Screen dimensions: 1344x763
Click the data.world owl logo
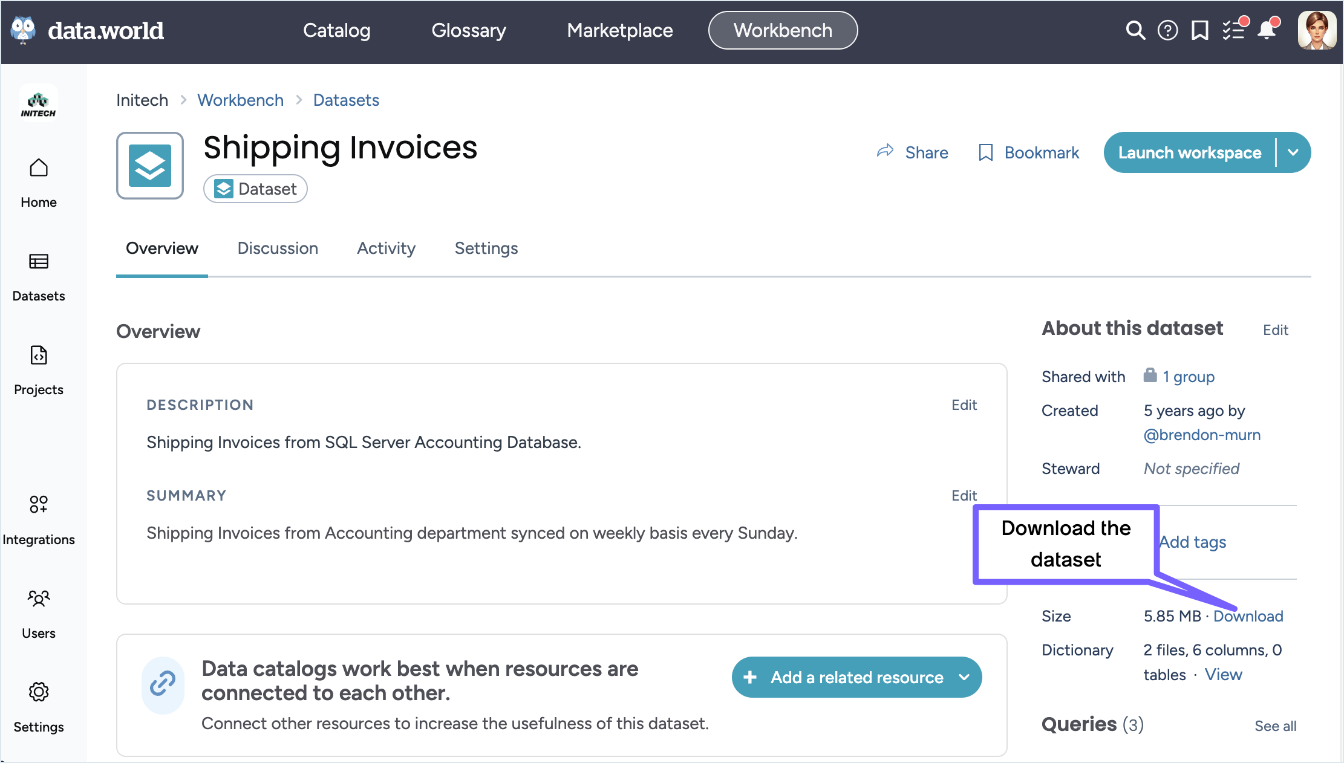click(24, 30)
